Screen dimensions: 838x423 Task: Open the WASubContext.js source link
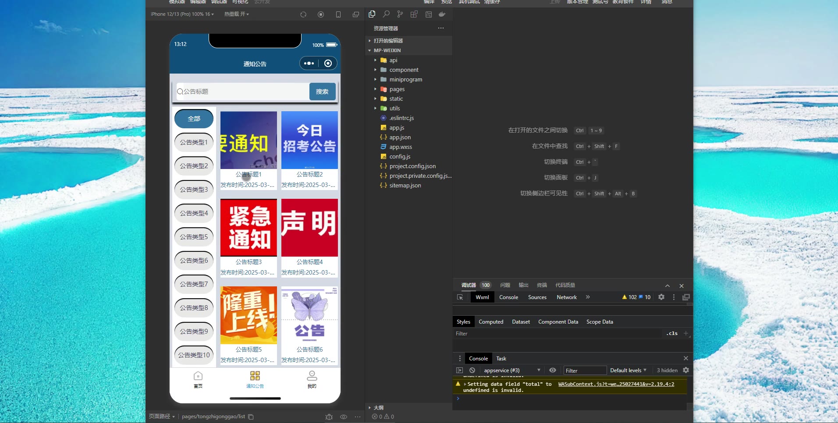click(616, 384)
